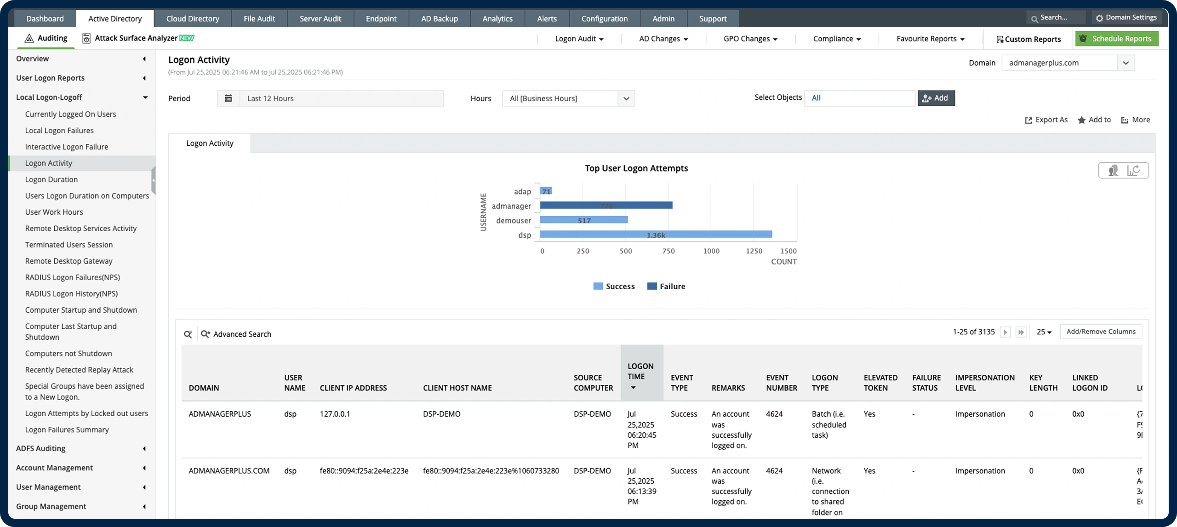1177x527 pixels.
Task: Click the quick search magnifier icon above the table
Action: click(x=188, y=334)
